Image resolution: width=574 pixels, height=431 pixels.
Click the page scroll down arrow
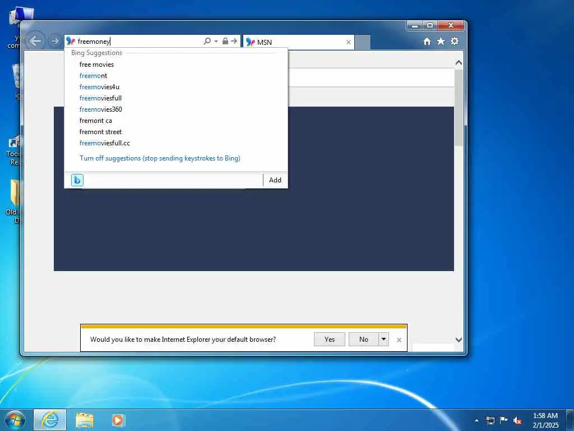[x=459, y=340]
